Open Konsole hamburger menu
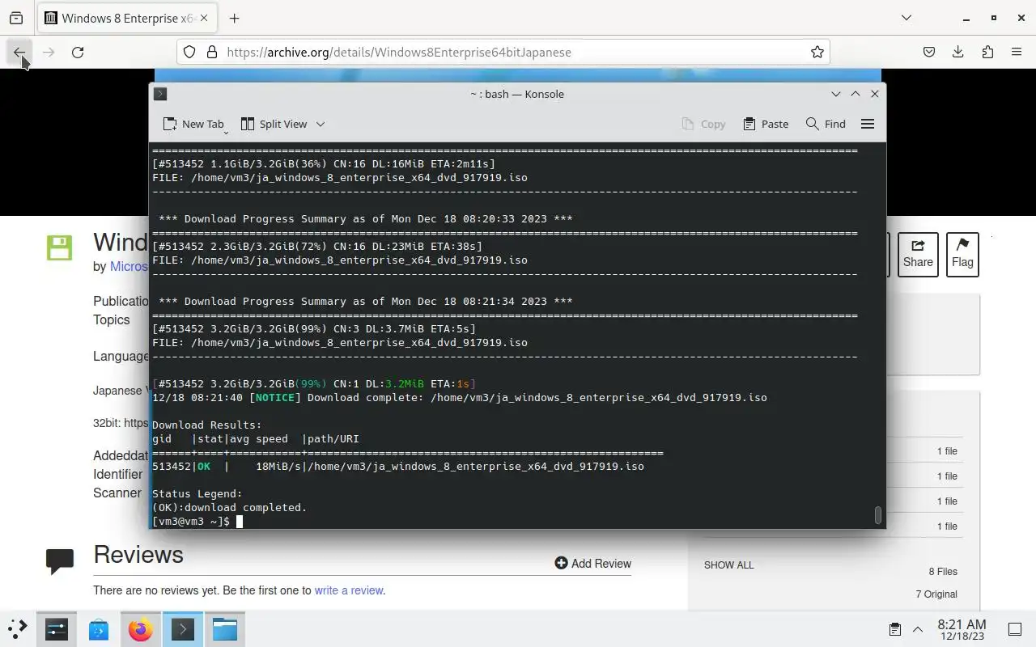The height and width of the screenshot is (647, 1036). [x=868, y=124]
